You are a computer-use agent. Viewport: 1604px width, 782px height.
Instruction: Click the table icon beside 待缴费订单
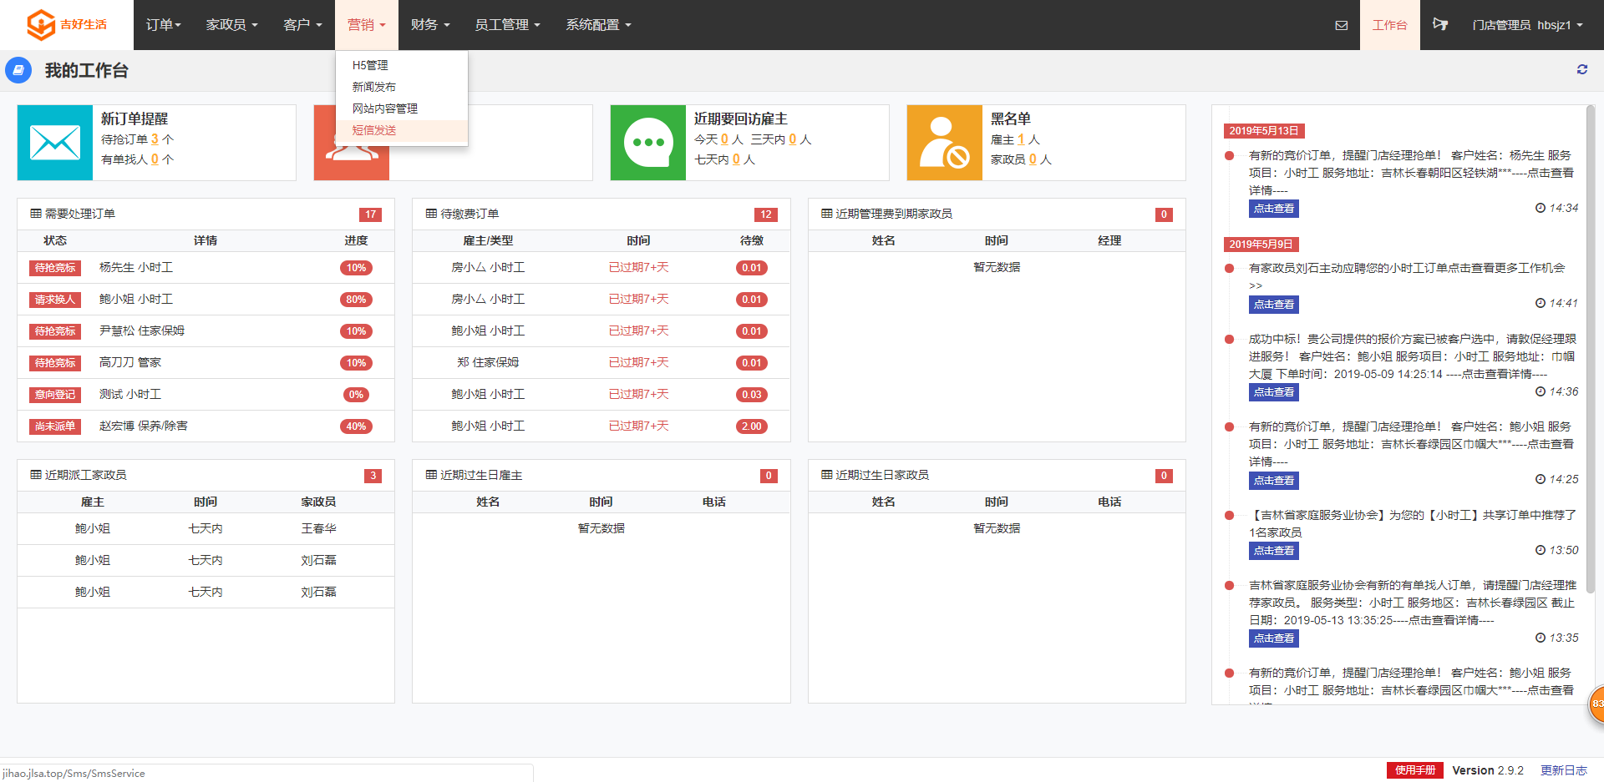click(431, 214)
